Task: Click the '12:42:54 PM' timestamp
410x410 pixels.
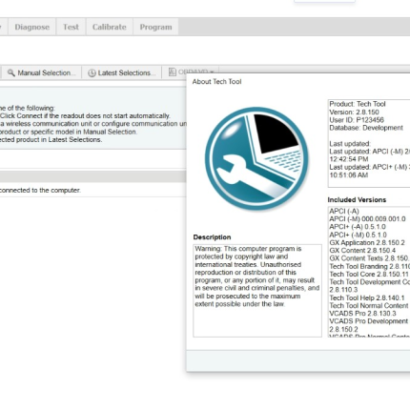Action: click(349, 159)
